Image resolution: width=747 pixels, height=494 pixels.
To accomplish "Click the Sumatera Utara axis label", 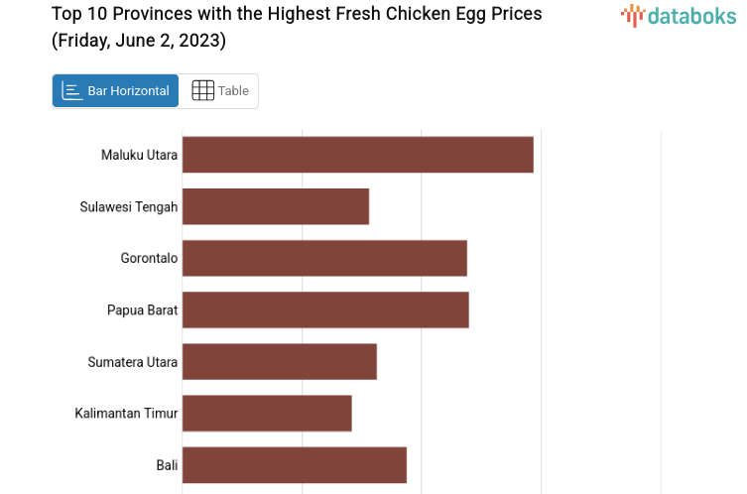I will coord(133,361).
